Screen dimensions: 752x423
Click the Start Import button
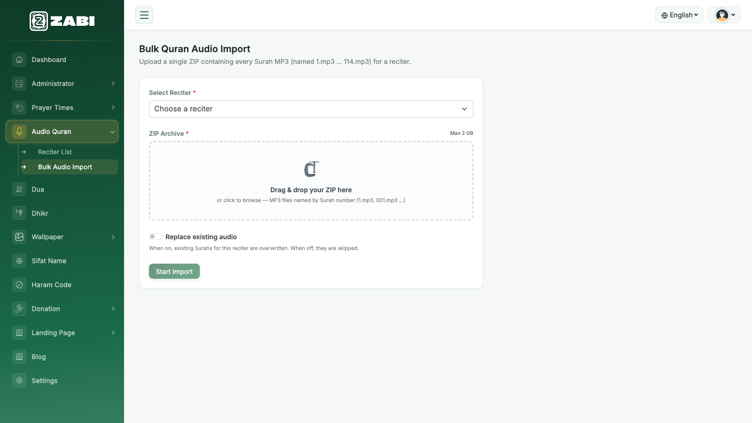click(x=174, y=271)
